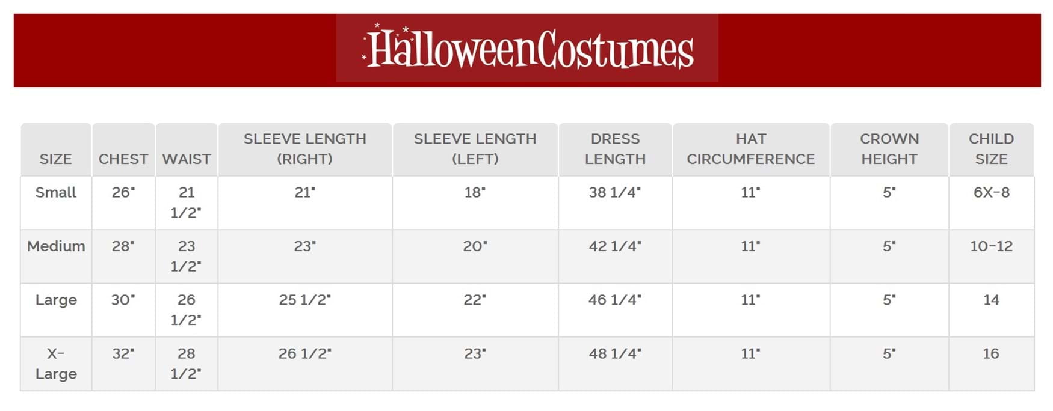Click the 38 1/4" dress length cell
Screen dimensions: 1053x411
pyautogui.click(x=615, y=193)
